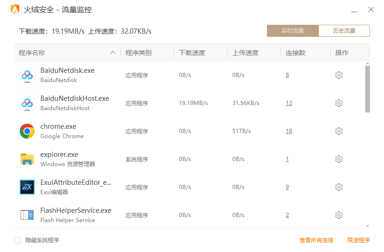Switch to the 历史流量 tab
The image size is (384, 252).
coord(344,31)
